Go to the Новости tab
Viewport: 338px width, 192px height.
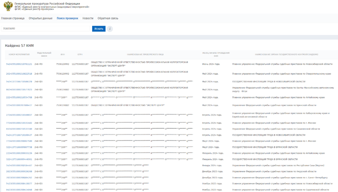tap(88, 18)
